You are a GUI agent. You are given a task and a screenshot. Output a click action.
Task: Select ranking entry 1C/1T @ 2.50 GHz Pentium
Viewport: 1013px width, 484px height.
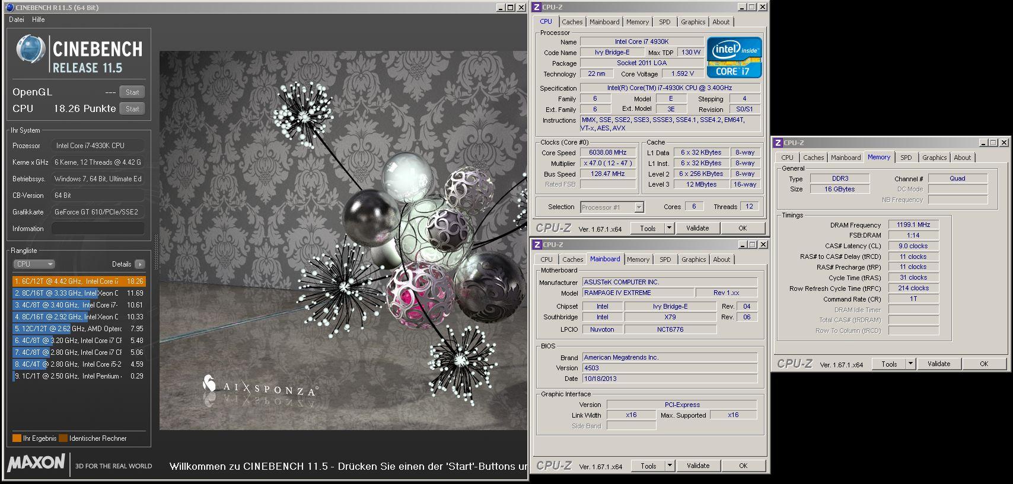coord(79,376)
